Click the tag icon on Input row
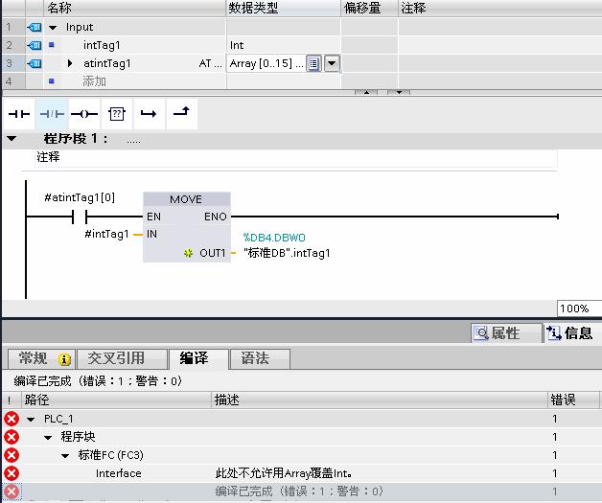 35,27
